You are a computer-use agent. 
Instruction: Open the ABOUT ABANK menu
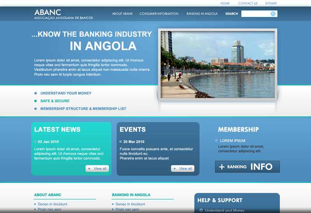point(122,14)
